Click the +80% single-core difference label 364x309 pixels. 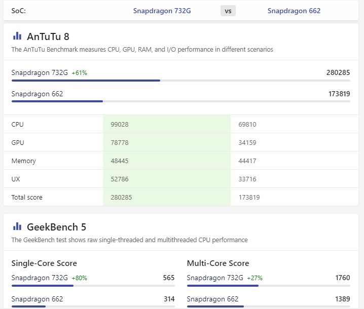click(x=79, y=278)
